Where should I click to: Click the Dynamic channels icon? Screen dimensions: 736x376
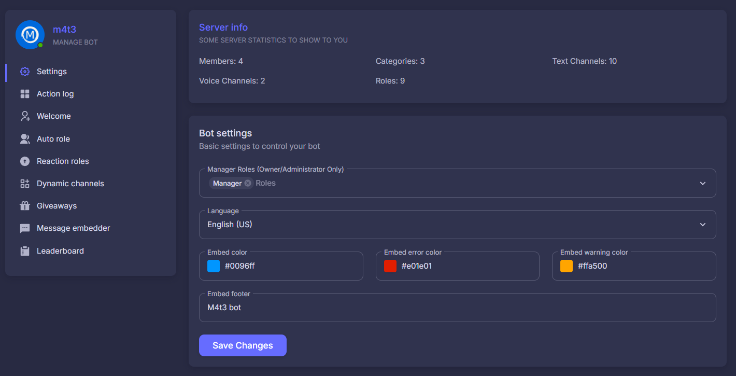(x=25, y=184)
